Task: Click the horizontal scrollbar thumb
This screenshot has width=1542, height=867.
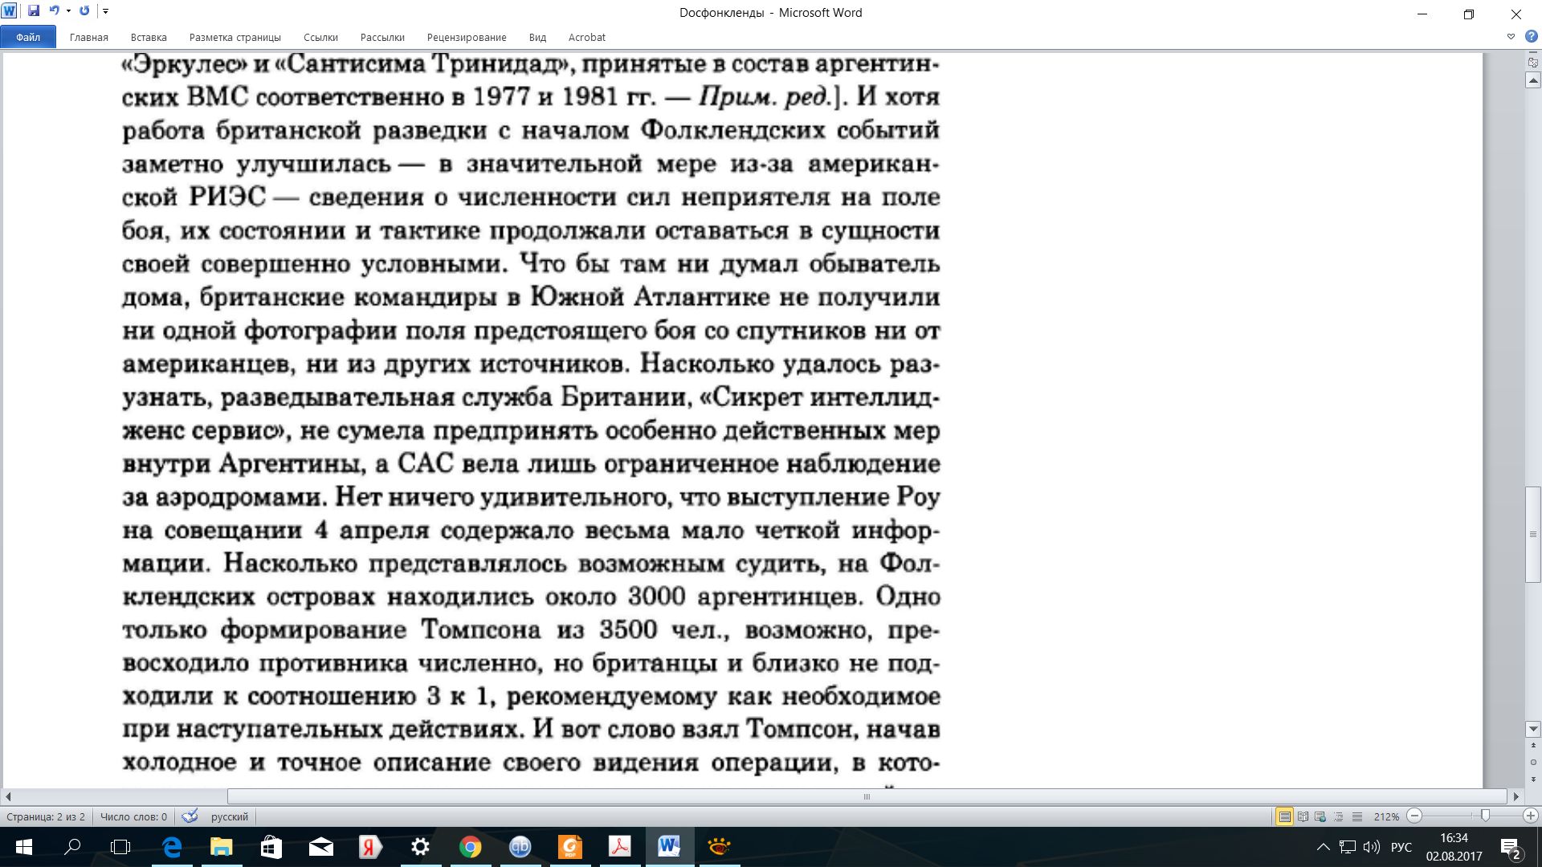Action: click(x=867, y=796)
